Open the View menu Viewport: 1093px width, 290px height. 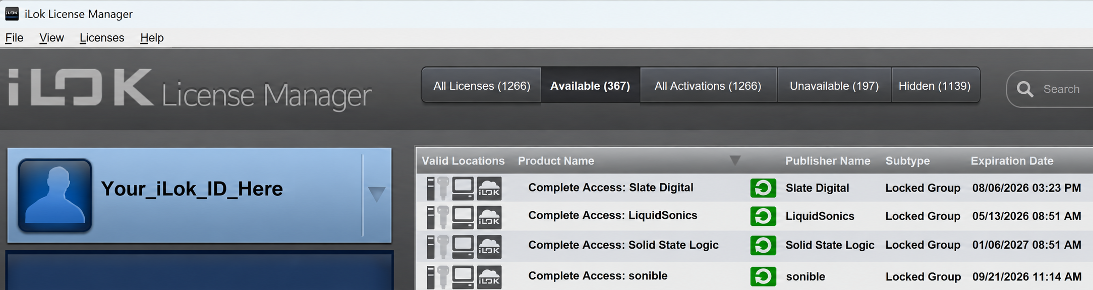pos(51,38)
